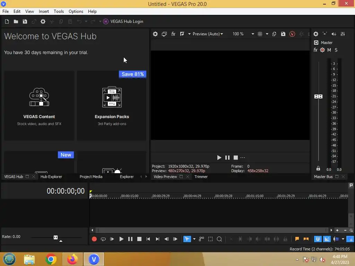355x266 pixels.
Task: Click the Master volume fader handle
Action: pos(318,97)
